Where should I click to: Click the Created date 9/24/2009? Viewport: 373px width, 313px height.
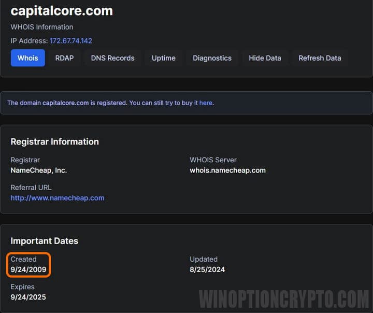(28, 269)
